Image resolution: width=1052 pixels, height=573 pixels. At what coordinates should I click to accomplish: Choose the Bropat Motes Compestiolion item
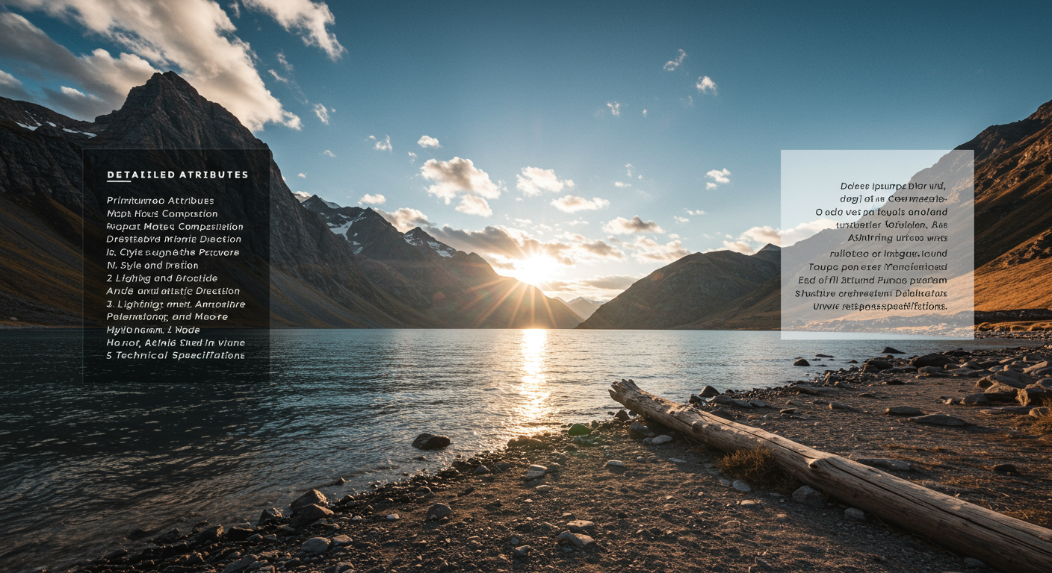coord(175,227)
